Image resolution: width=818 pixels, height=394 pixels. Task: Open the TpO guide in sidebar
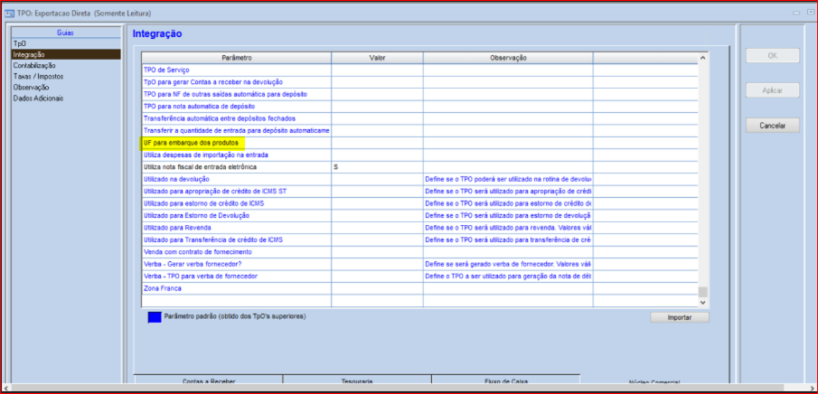[20, 43]
